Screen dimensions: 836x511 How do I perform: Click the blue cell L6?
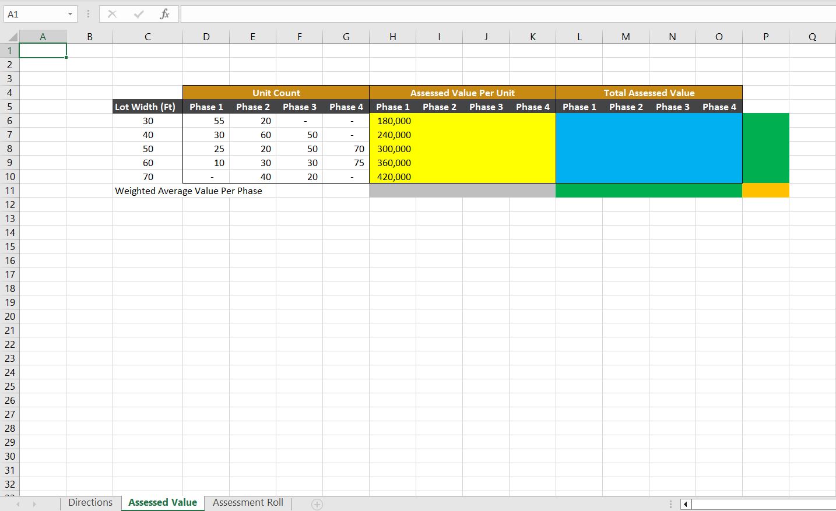[x=579, y=121]
